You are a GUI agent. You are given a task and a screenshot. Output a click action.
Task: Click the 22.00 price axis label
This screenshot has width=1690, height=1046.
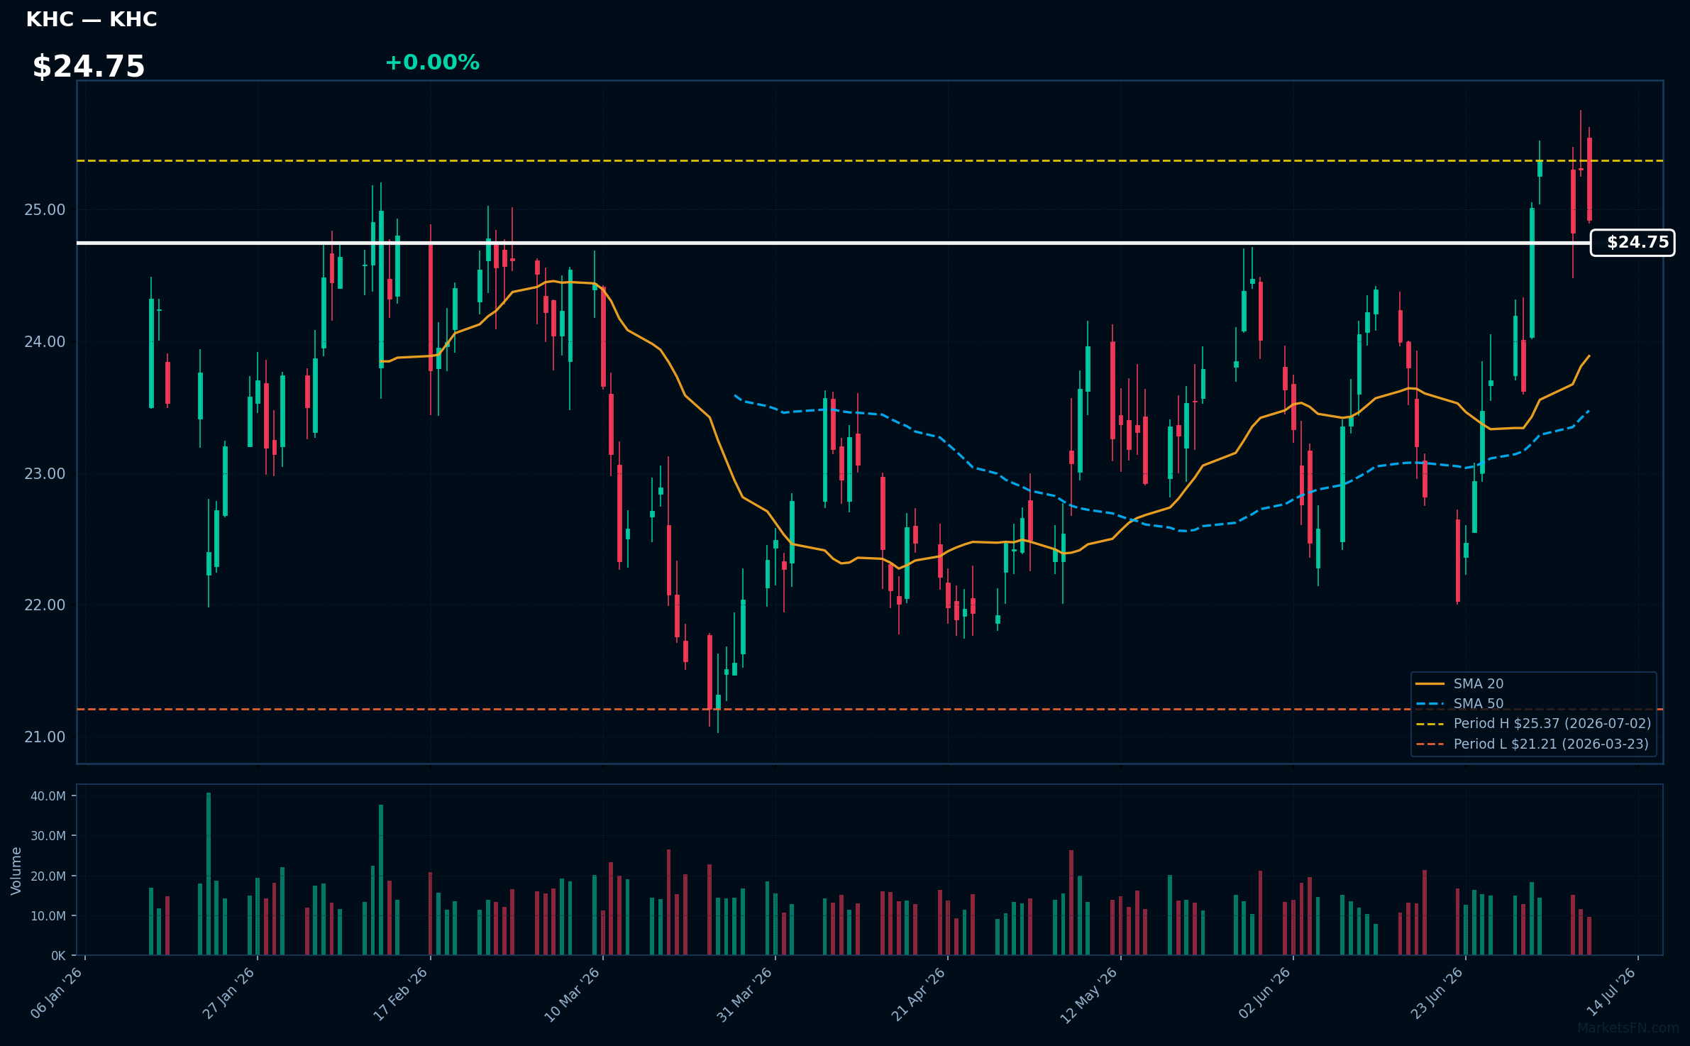(45, 605)
